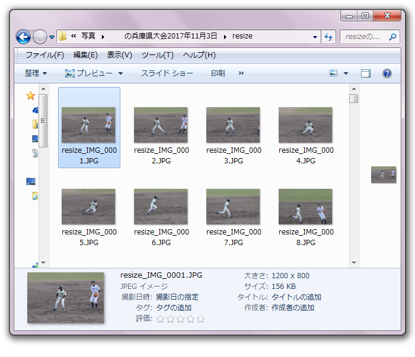
Task: Show more toolbar commands chevron
Action: [x=241, y=73]
